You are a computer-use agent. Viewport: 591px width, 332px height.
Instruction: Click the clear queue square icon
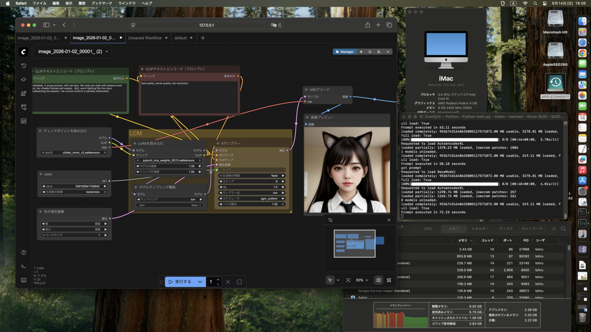[x=239, y=282]
